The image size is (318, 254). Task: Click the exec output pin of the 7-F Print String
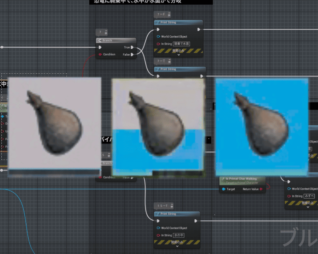199,29
